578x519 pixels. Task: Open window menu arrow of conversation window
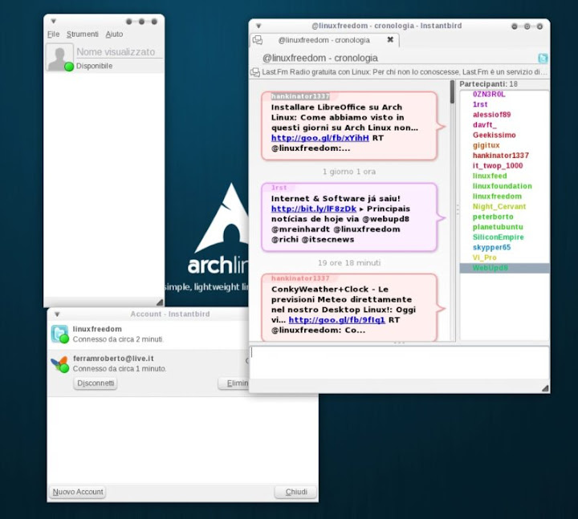[x=258, y=26]
